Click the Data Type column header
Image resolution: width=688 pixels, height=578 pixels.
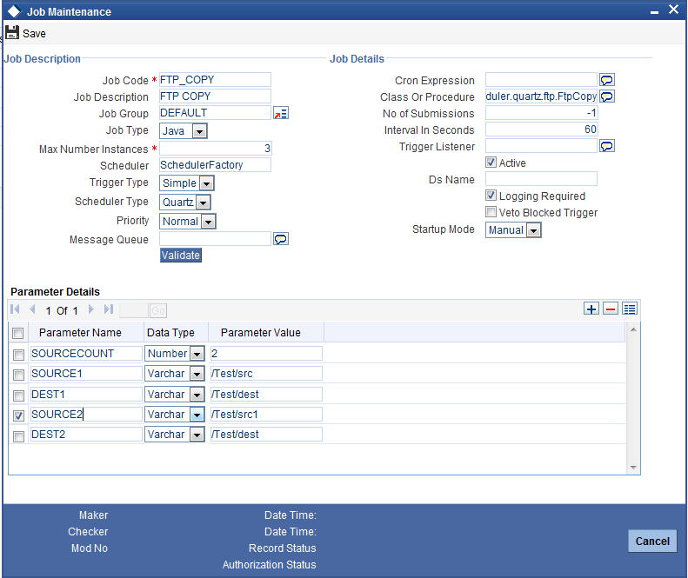[x=170, y=333]
